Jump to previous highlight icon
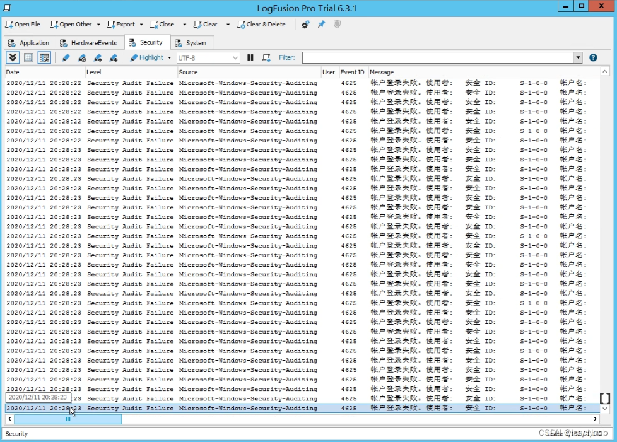Screen dimensions: 617x442 (x=98, y=58)
